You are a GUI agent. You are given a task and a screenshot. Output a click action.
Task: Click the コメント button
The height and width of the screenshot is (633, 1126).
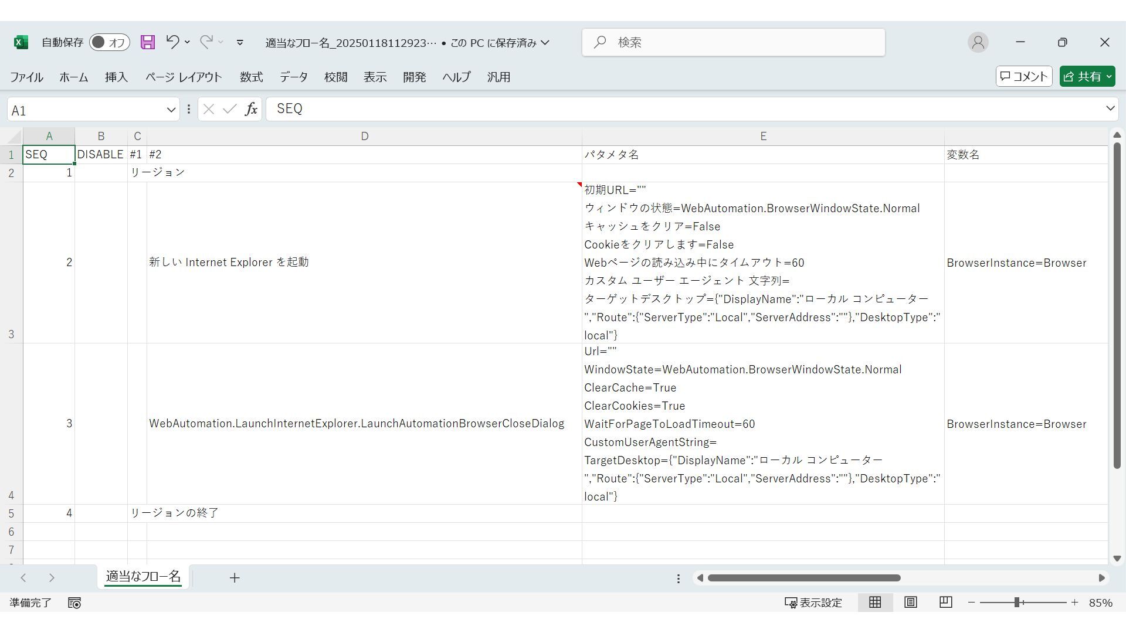tap(1024, 76)
